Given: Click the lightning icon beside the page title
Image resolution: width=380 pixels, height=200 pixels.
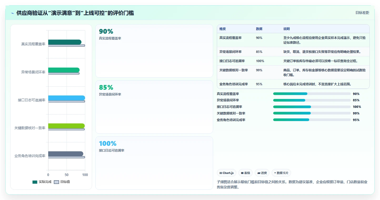Looking at the screenshot, I should click(x=12, y=13).
